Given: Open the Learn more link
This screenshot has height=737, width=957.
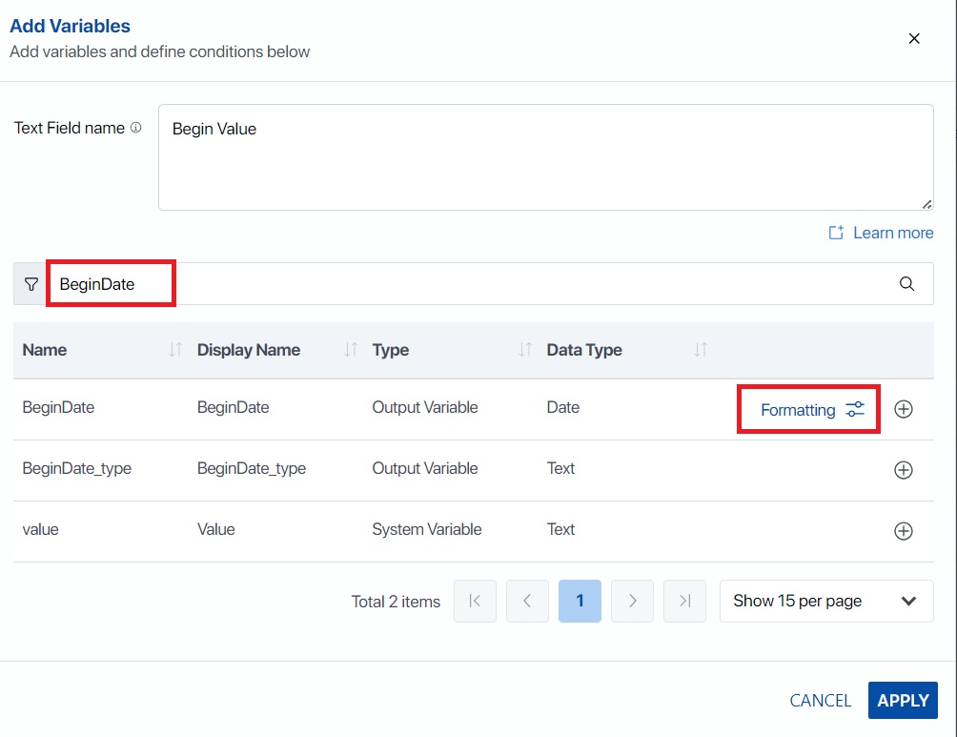Looking at the screenshot, I should coord(893,233).
